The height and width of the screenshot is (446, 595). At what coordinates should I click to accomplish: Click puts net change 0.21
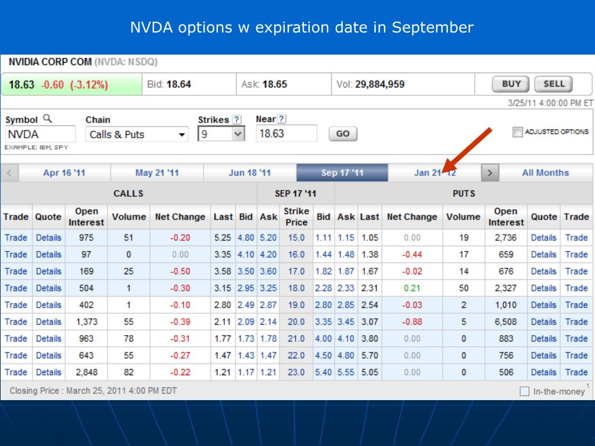(412, 288)
